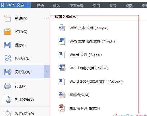This screenshot has height=116, width=147.
Task: Open the WPS 文字 application menu dropdown arrow
Action: click(29, 5)
